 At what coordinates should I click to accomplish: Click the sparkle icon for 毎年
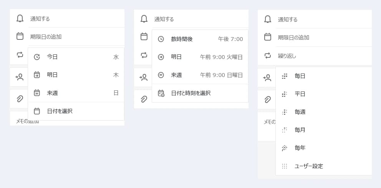click(284, 148)
